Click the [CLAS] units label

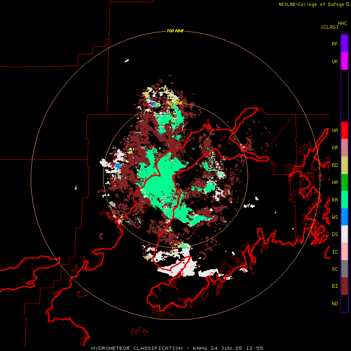(x=330, y=27)
